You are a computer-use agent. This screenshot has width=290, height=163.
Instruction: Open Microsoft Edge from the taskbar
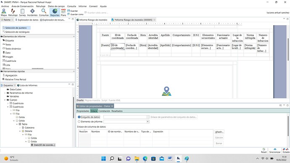click(x=145, y=158)
